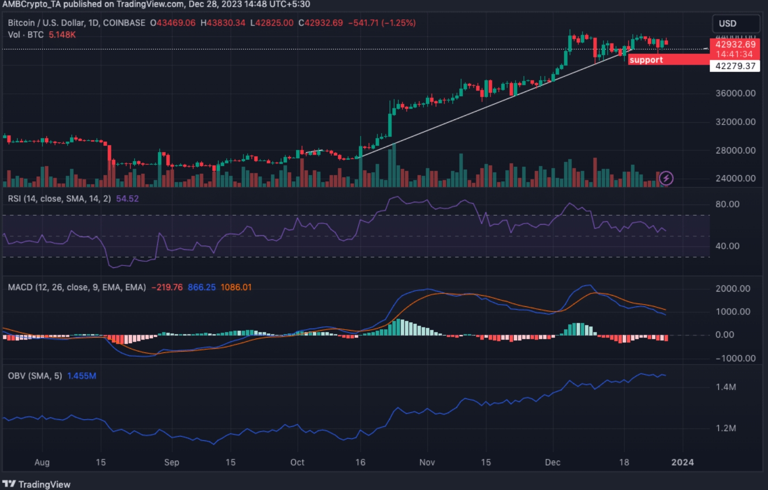Select the RSI (14, close, SMA, 14, 2) legend
This screenshot has height=490, width=768.
[60, 199]
